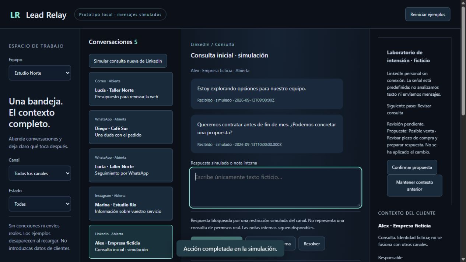This screenshot has height=262, width=466.
Task: Click the Respuesta bloqueada por una restricción notice
Action: (x=267, y=224)
